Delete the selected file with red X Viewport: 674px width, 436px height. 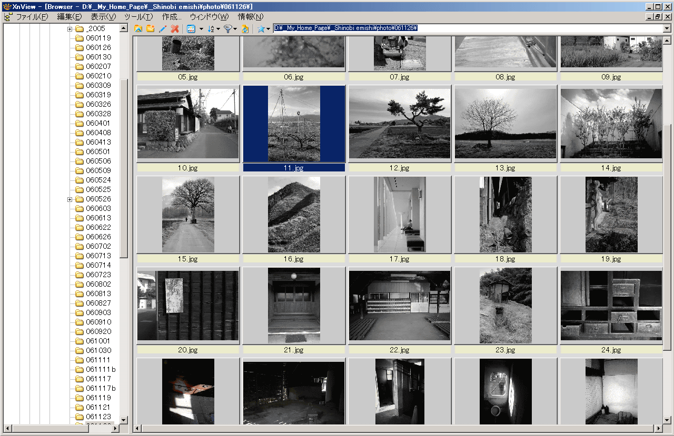tap(175, 28)
